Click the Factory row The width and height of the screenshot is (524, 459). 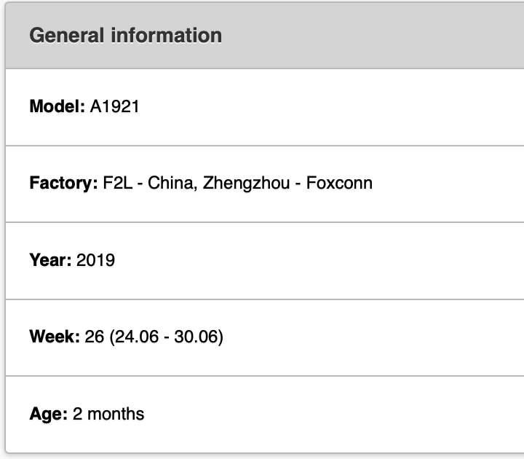265,184
